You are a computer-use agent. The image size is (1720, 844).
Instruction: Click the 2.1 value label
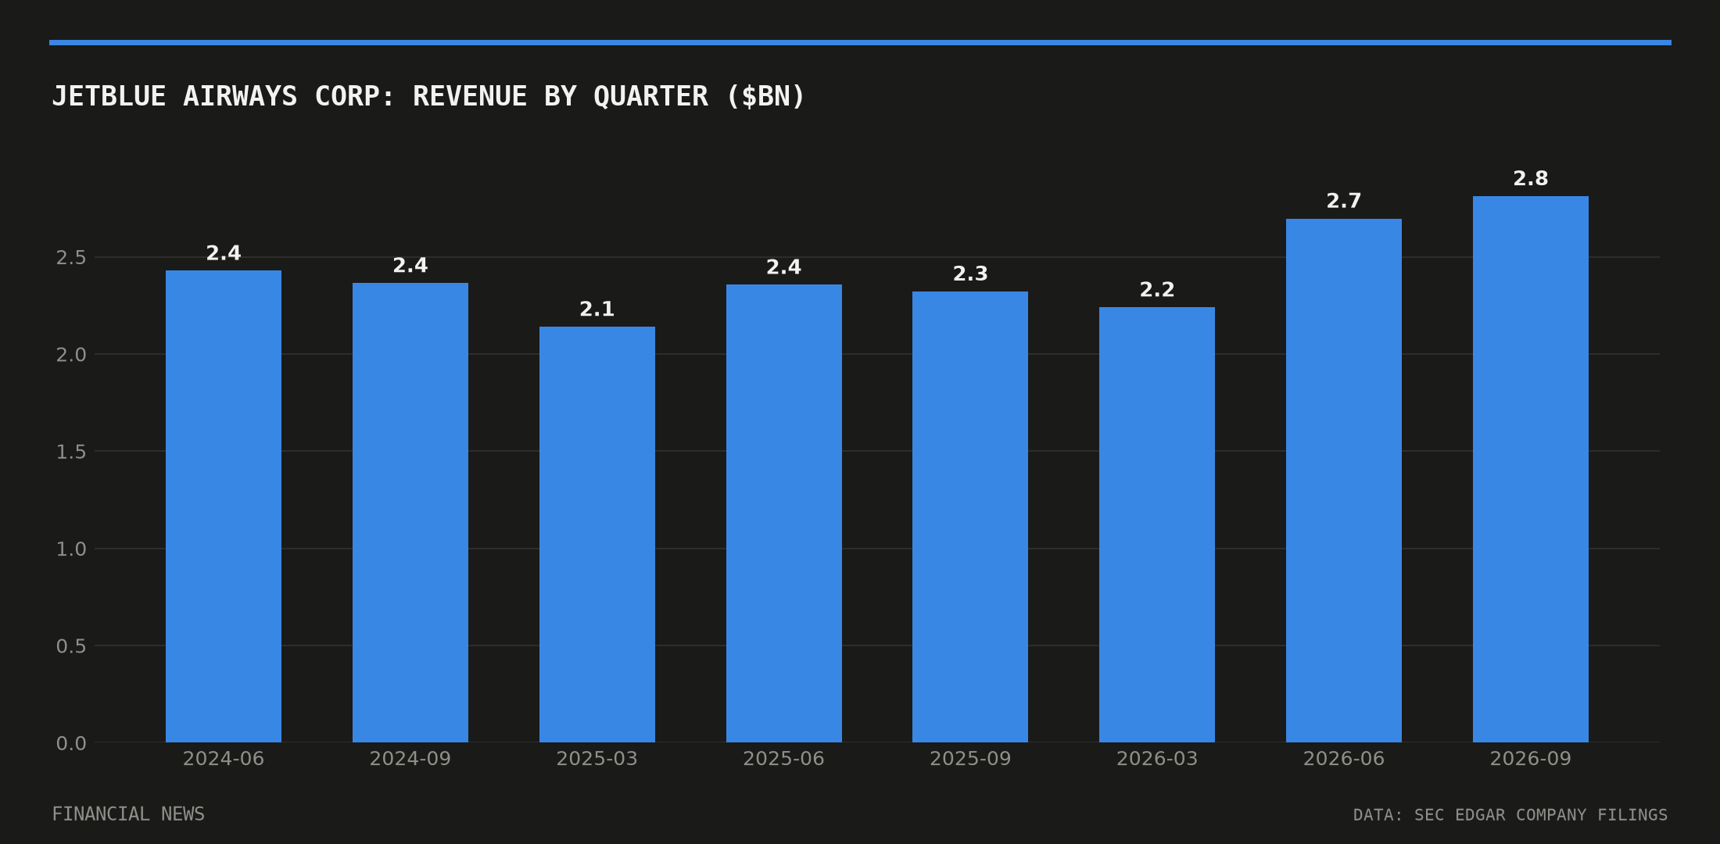click(597, 309)
